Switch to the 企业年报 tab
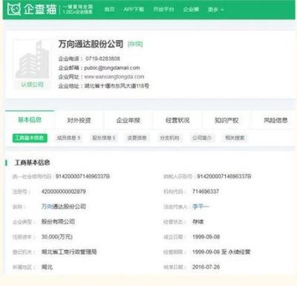Image resolution: width=297 pixels, height=286 pixels. click(128, 120)
